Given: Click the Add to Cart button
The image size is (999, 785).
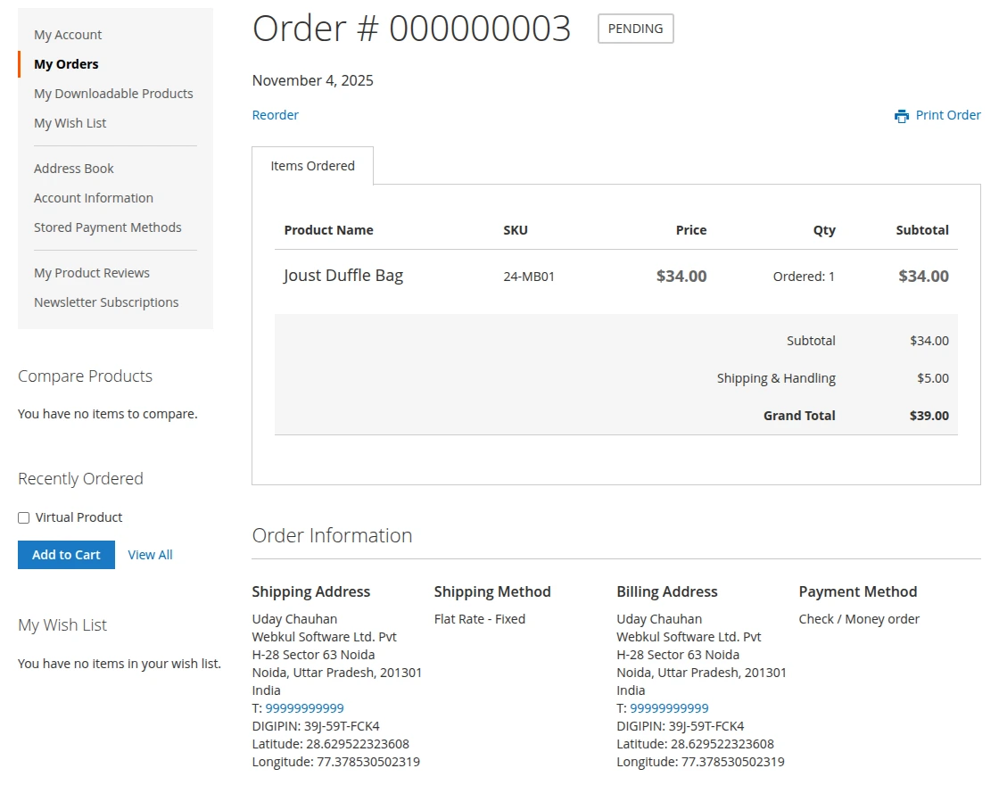Looking at the screenshot, I should (x=65, y=554).
